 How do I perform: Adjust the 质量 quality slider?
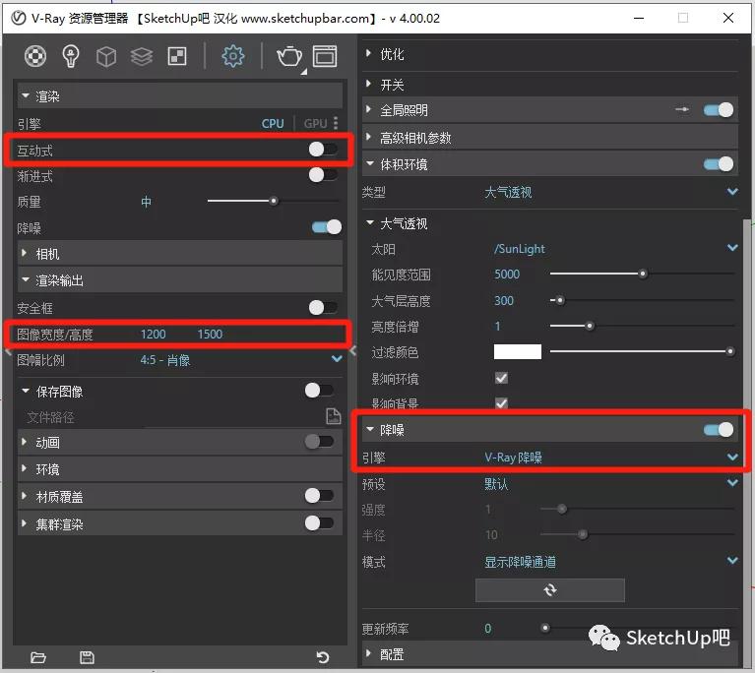[273, 201]
